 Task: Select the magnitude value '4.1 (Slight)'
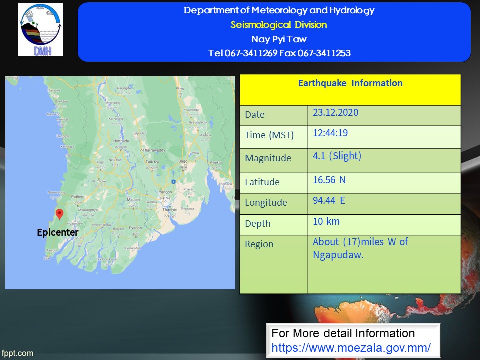point(337,156)
